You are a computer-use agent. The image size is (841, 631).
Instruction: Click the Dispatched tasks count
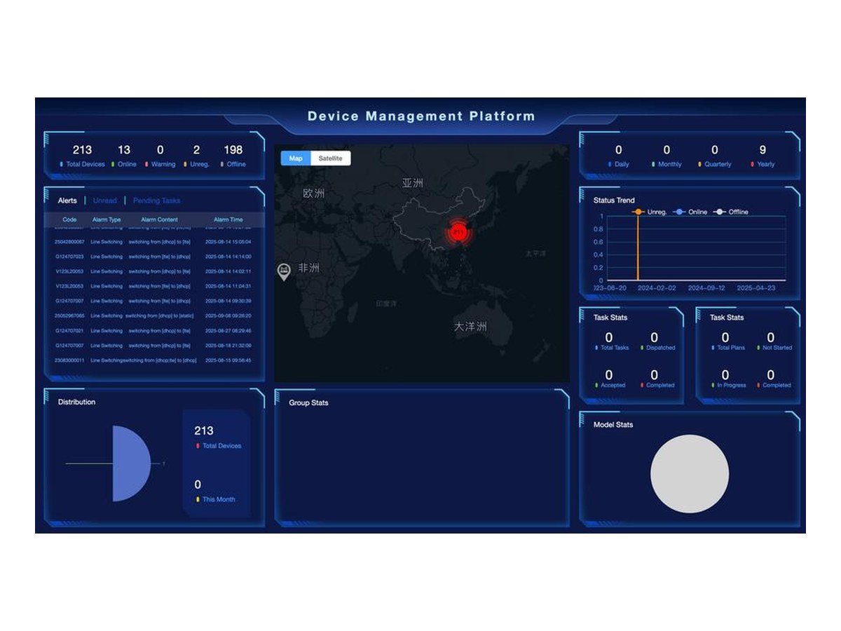tap(655, 338)
